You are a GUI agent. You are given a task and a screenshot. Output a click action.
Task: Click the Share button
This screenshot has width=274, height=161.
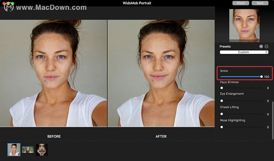point(241,3)
